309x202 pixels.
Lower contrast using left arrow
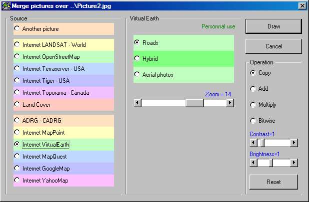click(253, 143)
